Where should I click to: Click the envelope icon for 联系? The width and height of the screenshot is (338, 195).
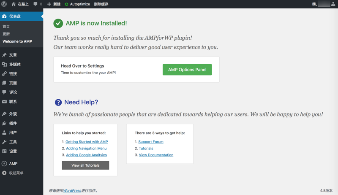[4, 102]
